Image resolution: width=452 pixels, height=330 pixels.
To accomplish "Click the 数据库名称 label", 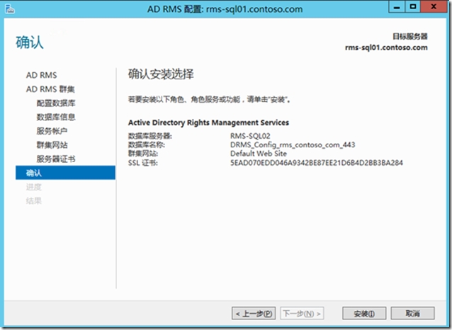I will point(147,145).
